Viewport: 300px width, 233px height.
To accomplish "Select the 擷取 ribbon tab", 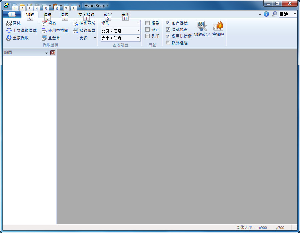I will (30, 15).
